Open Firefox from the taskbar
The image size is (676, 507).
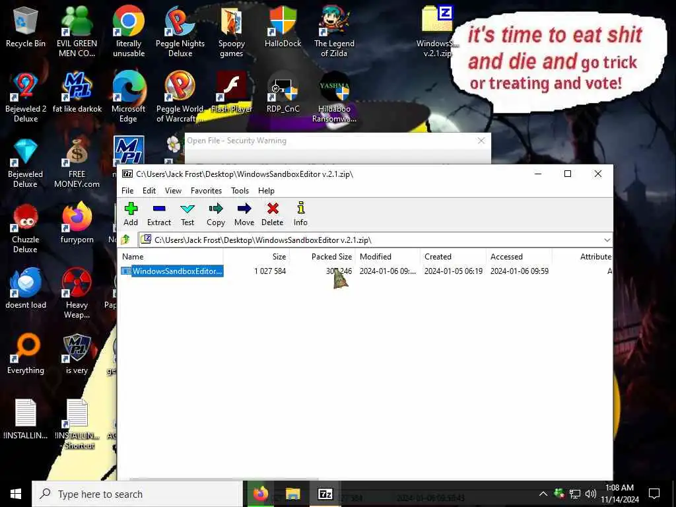pyautogui.click(x=260, y=494)
